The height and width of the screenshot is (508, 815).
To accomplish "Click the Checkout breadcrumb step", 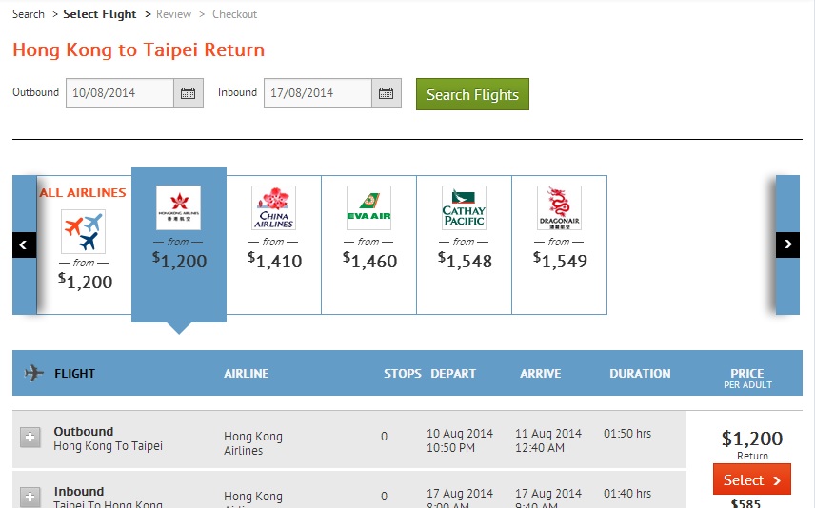I will (234, 14).
